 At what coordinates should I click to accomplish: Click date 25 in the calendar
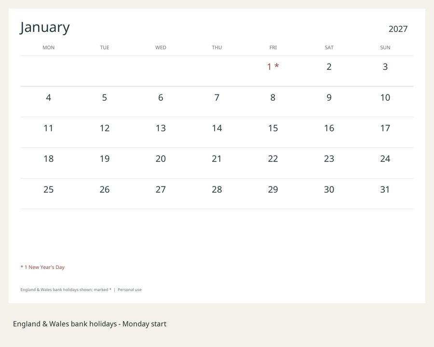pyautogui.click(x=48, y=189)
